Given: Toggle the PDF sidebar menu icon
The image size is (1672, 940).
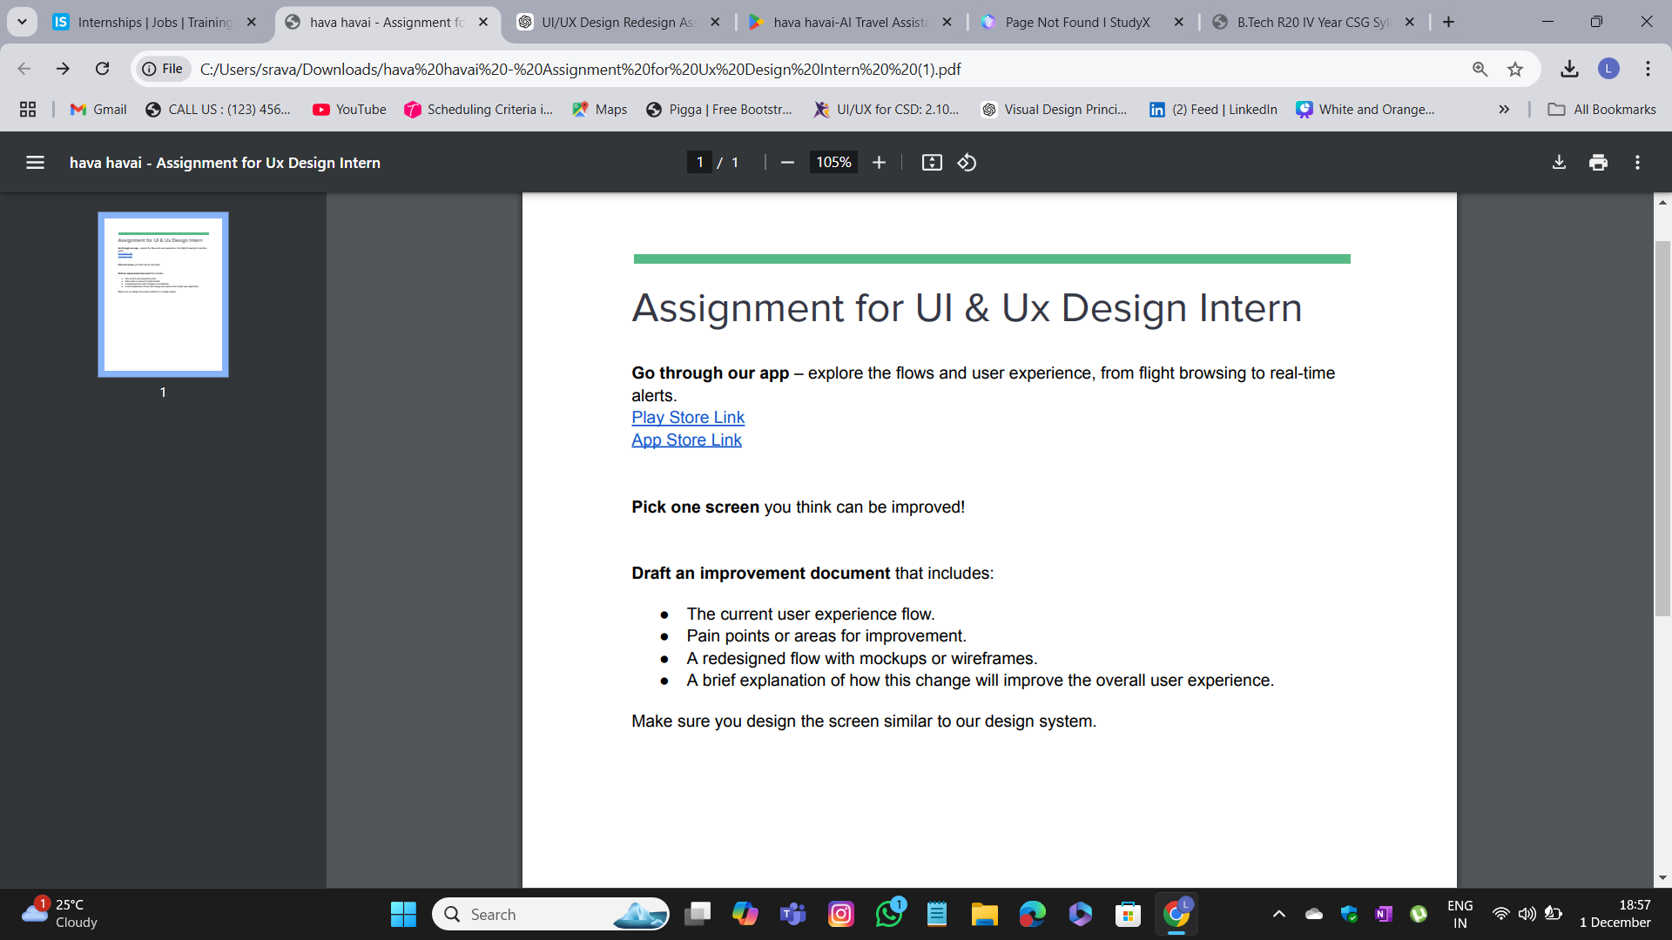Looking at the screenshot, I should (35, 163).
